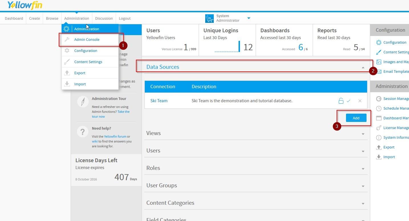Select Admin Console from the dropdown menu
This screenshot has height=221, width=409.
click(87, 39)
